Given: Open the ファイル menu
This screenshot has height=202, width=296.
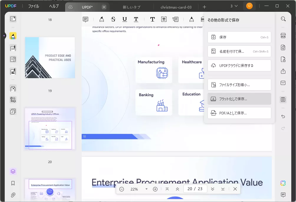Looking at the screenshot, I should tap(34, 6).
